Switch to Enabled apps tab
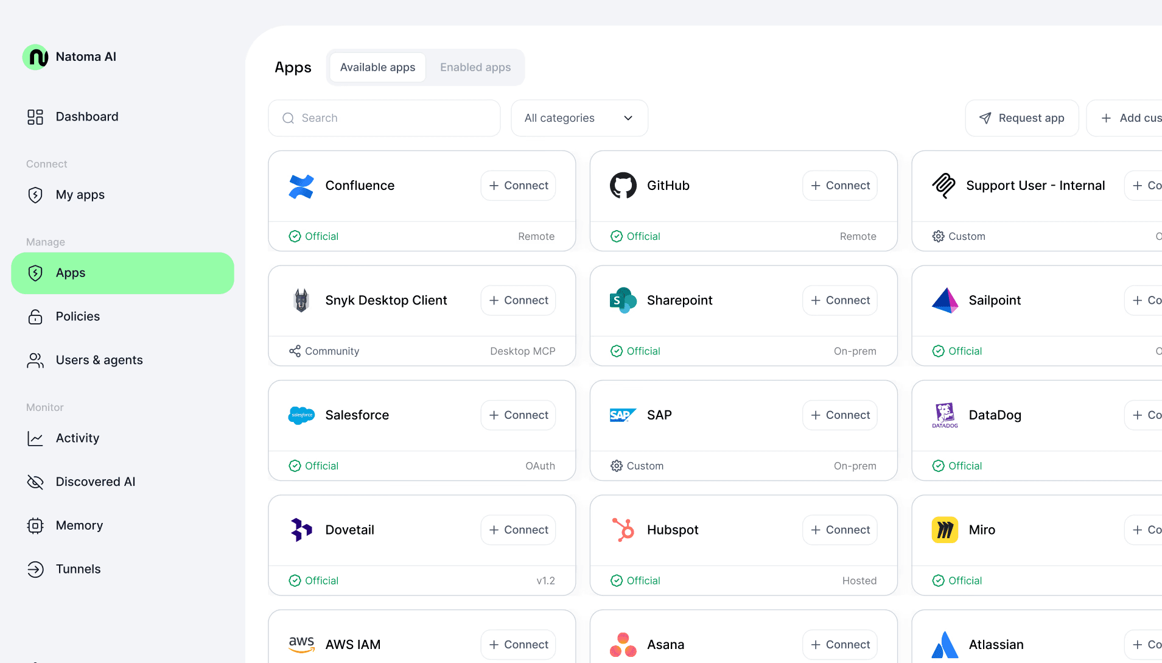The width and height of the screenshot is (1162, 663). 475,68
